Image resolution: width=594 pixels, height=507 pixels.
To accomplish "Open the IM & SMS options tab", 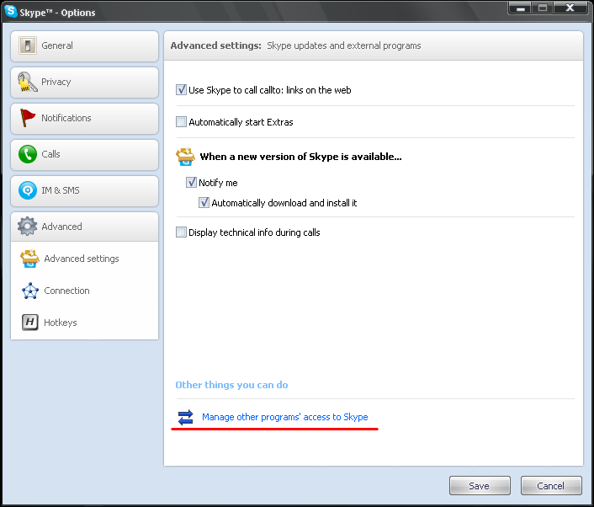I will (x=84, y=190).
